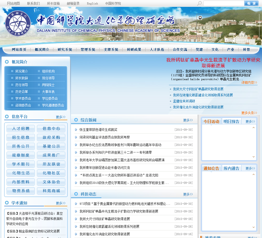The image size is (262, 238).
Task: Open 网站地图 top link
Action: pyautogui.click(x=14, y=3)
